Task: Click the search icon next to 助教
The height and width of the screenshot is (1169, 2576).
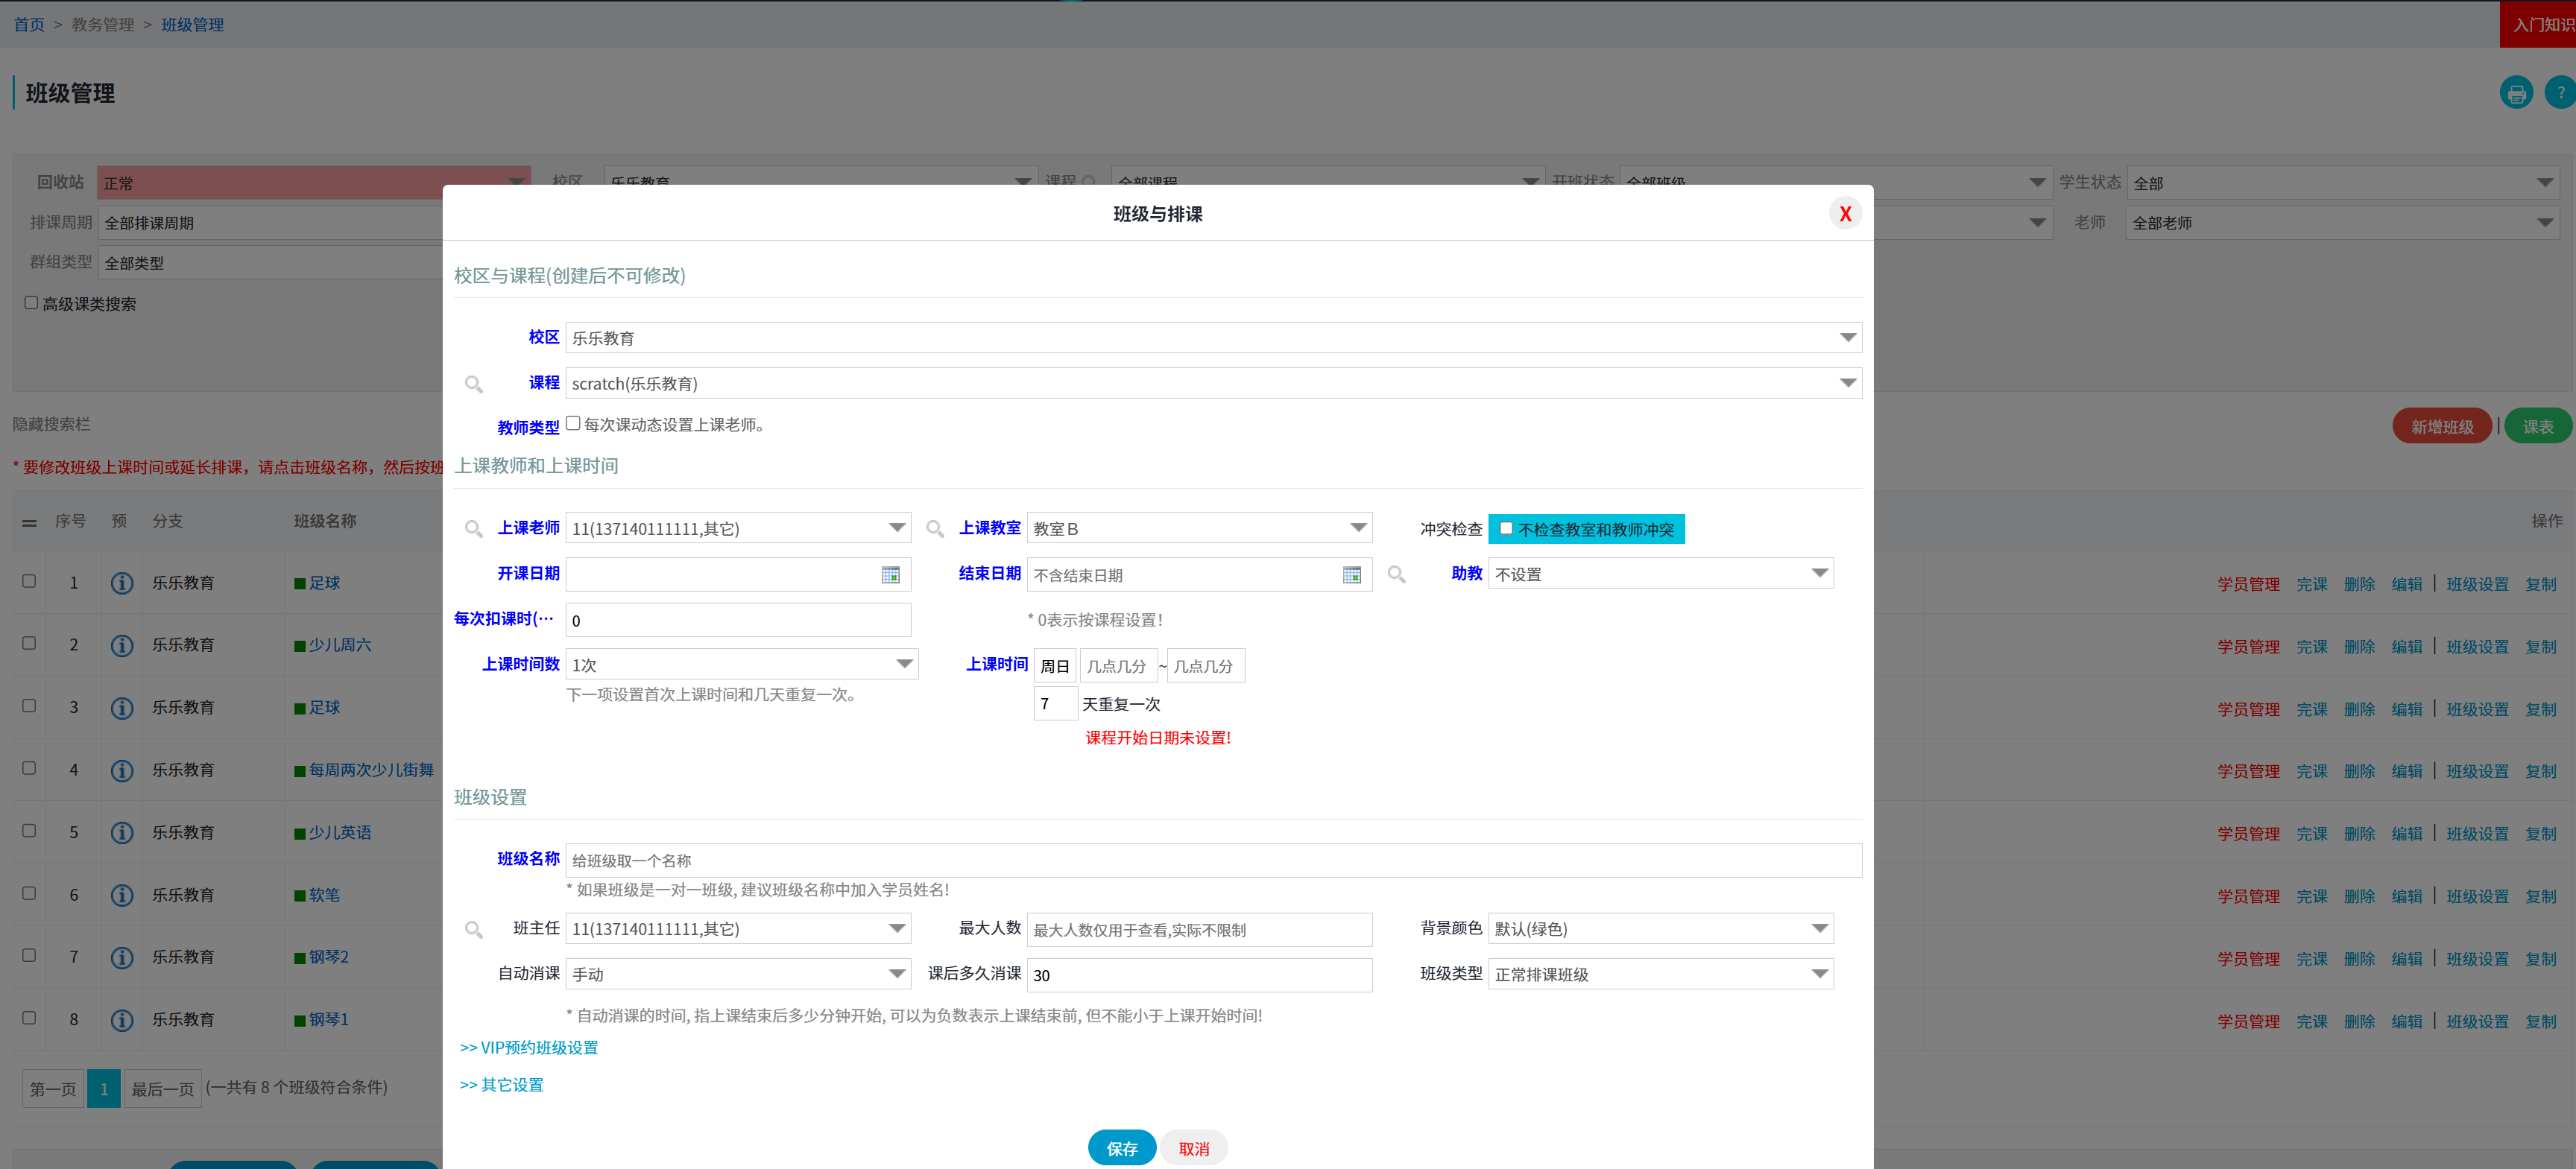Action: pos(1396,575)
